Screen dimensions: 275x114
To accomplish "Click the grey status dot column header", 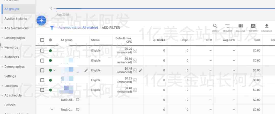I will click(x=50, y=40).
